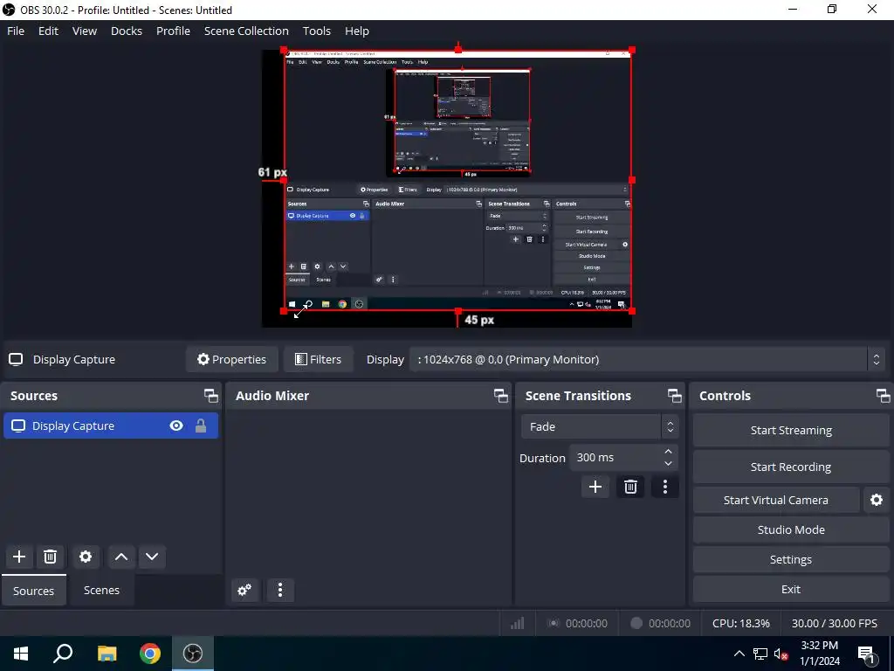Screen dimensions: 894x671
Task: Click the preview canvas capture thumbnail
Action: click(x=457, y=180)
